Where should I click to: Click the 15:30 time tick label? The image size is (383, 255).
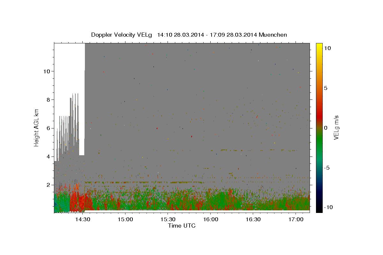168,220
